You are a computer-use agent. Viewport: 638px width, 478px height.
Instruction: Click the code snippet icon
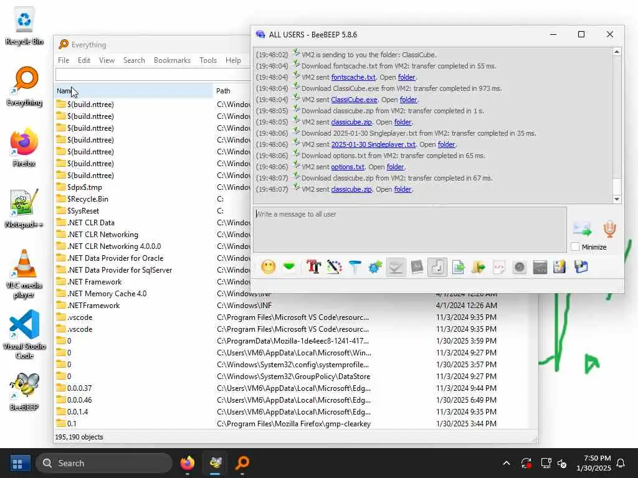click(x=499, y=267)
